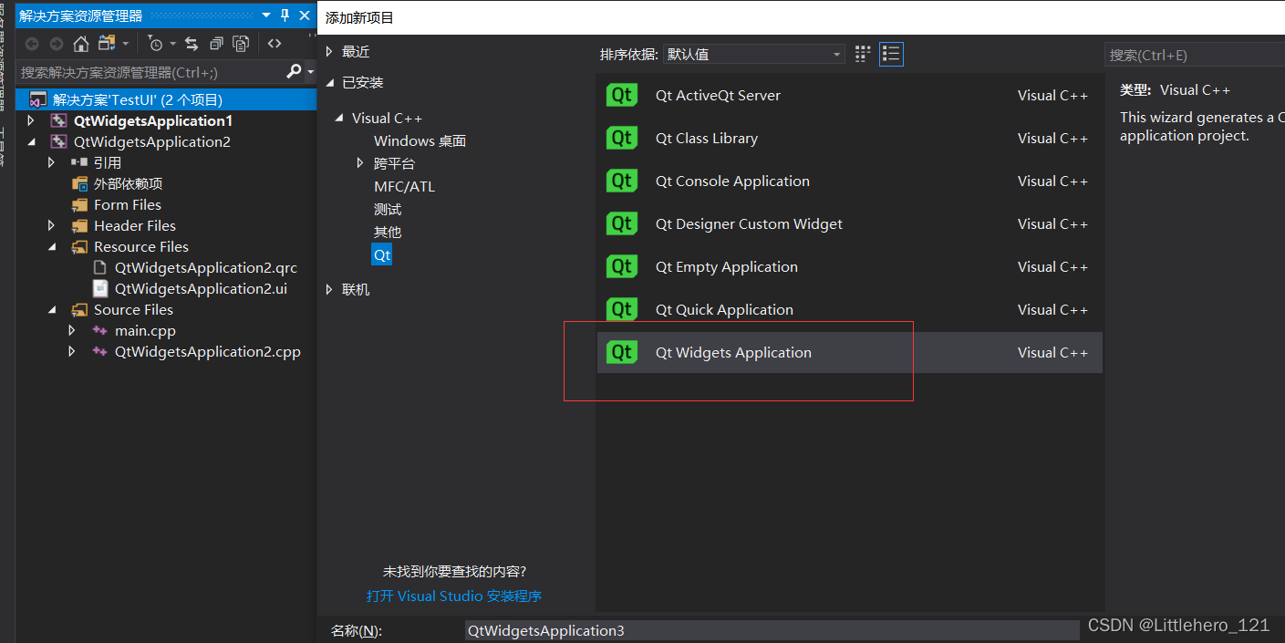Click the Solution Explorer search magnifier
The height and width of the screenshot is (643, 1285).
click(294, 71)
